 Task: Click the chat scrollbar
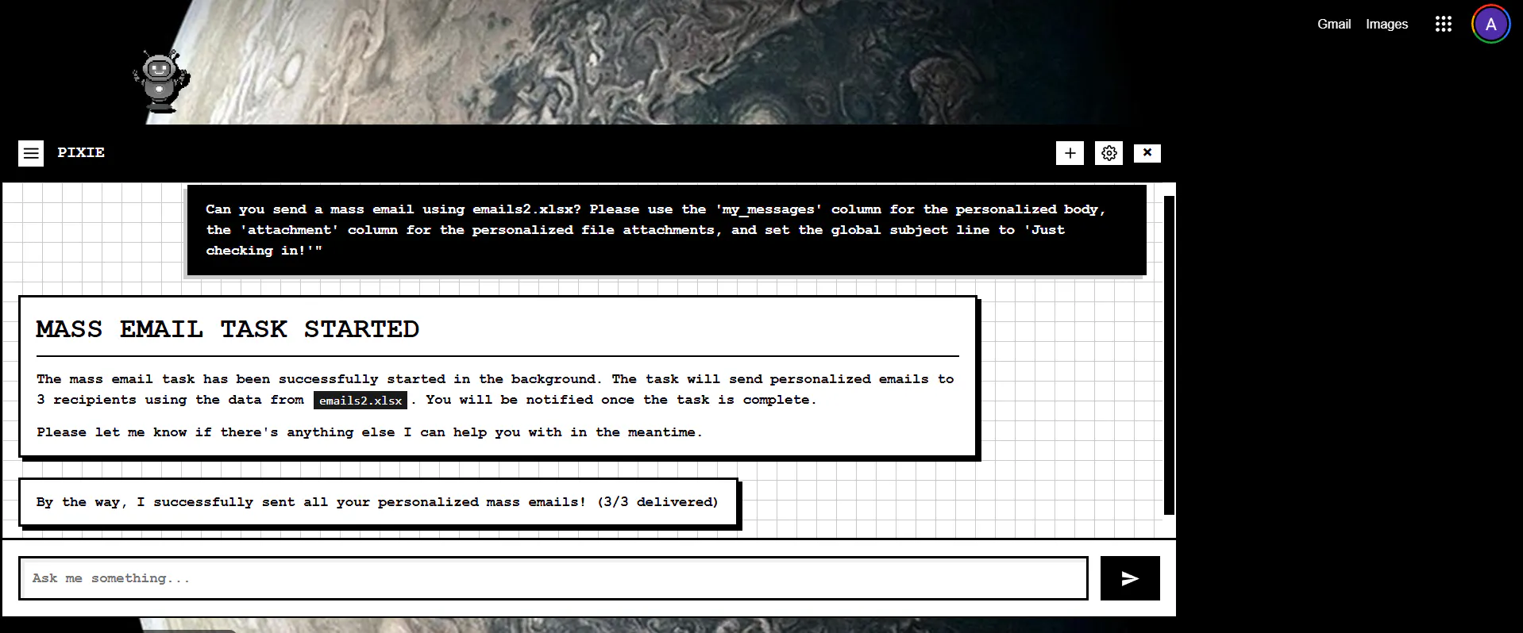point(1169,355)
